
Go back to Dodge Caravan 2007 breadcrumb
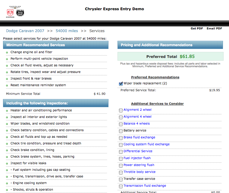(25, 31)
